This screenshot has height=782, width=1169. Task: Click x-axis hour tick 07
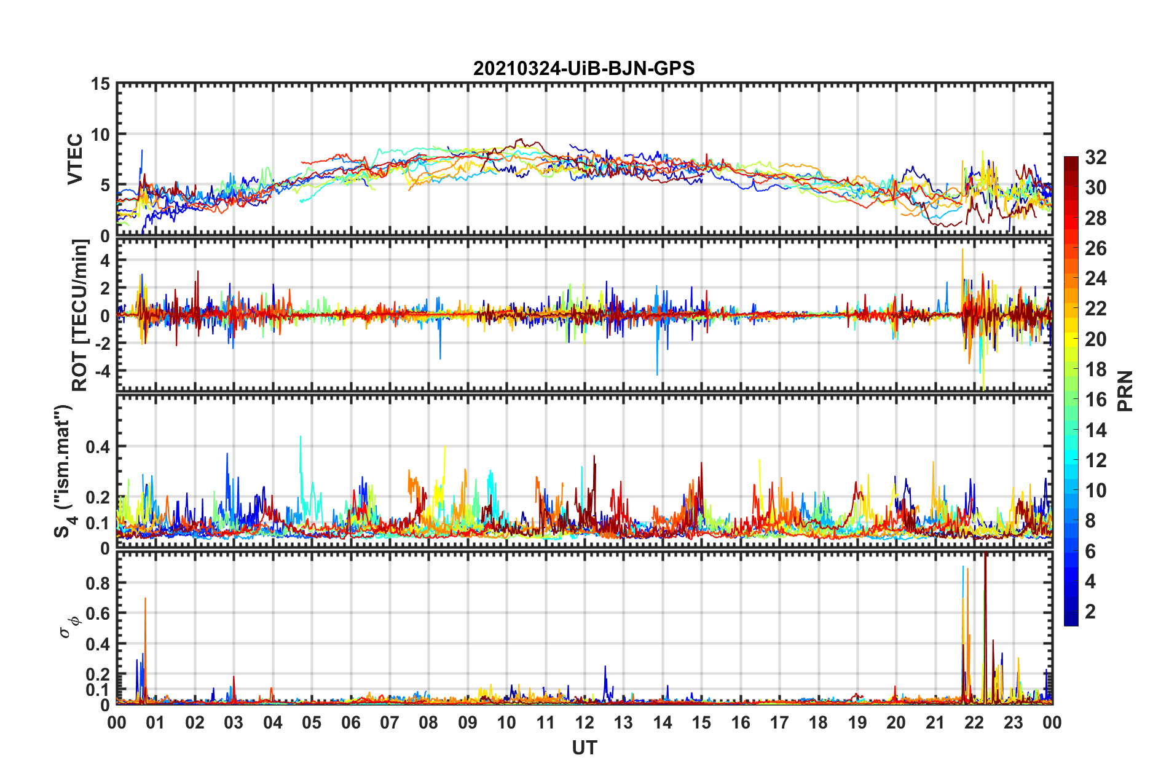[x=390, y=723]
